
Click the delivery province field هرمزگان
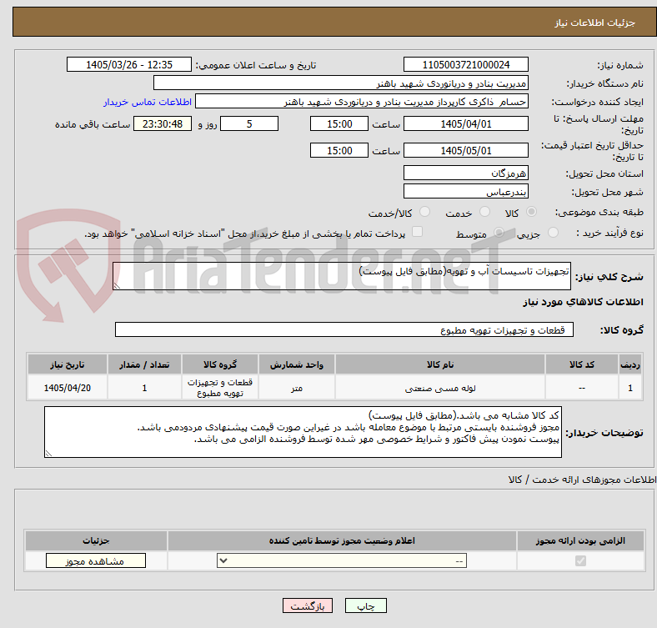465,173
